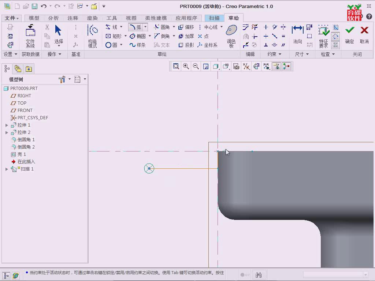Open the 操作 group dropdown
Screen dimensions: 375x281
54,54
